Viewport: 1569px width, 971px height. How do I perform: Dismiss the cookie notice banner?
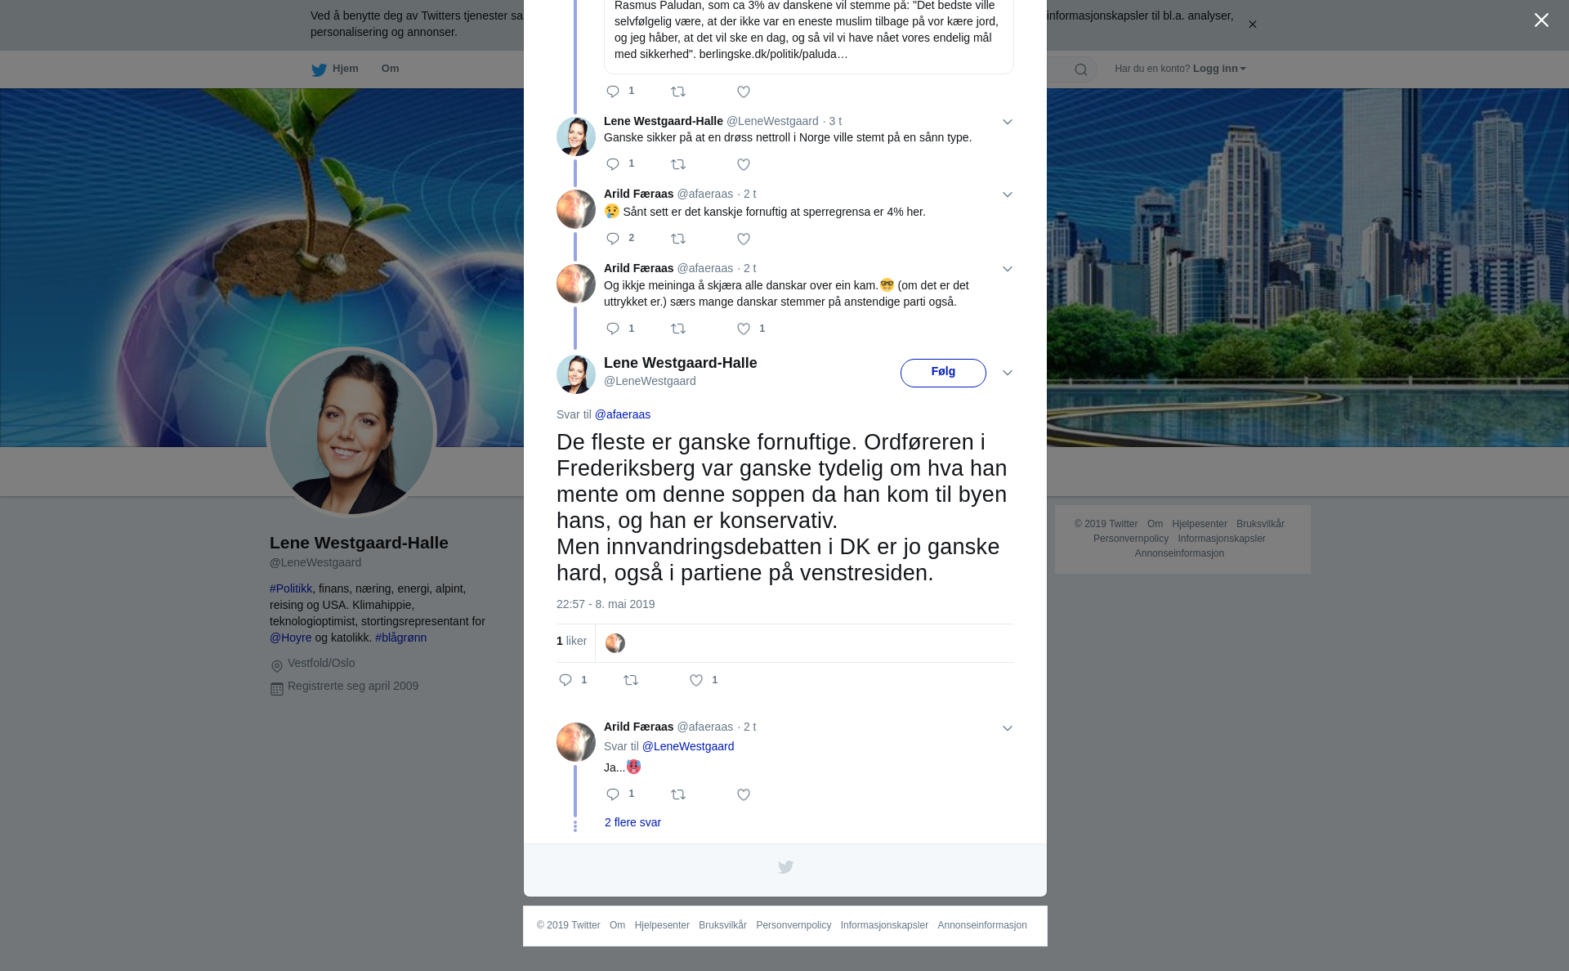1252,25
